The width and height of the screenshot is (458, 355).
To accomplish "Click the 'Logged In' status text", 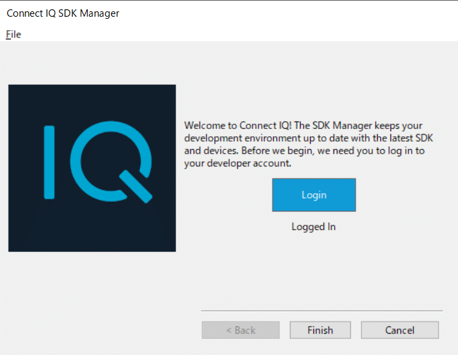I will pyautogui.click(x=313, y=227).
